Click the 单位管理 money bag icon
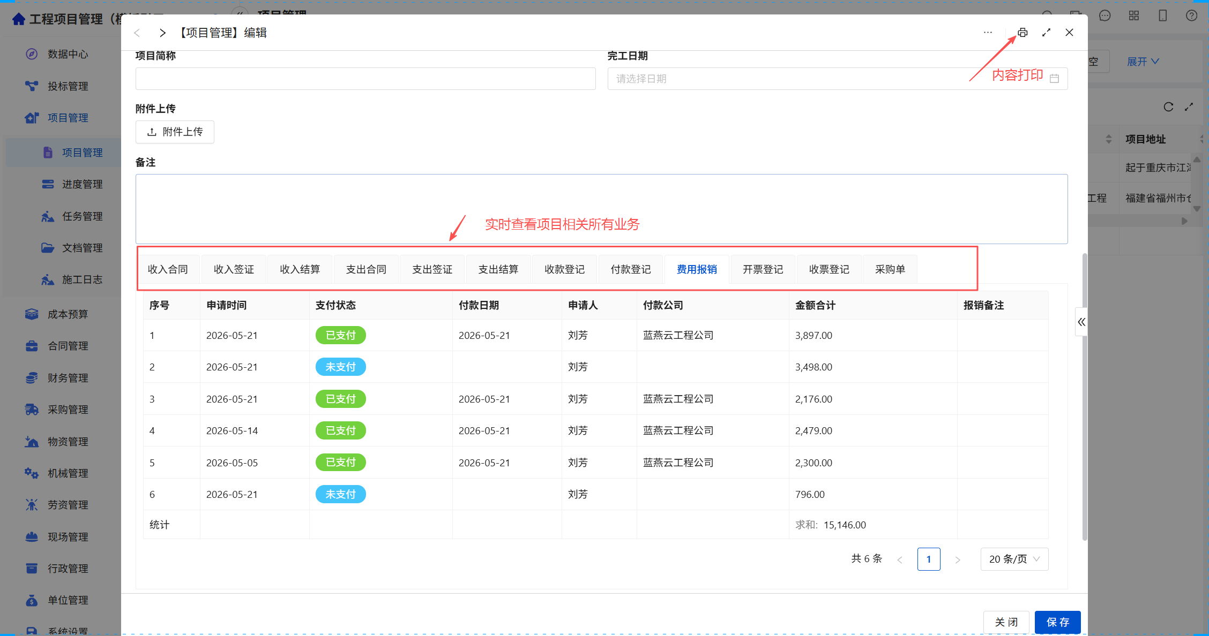This screenshot has height=636, width=1209. pyautogui.click(x=32, y=600)
